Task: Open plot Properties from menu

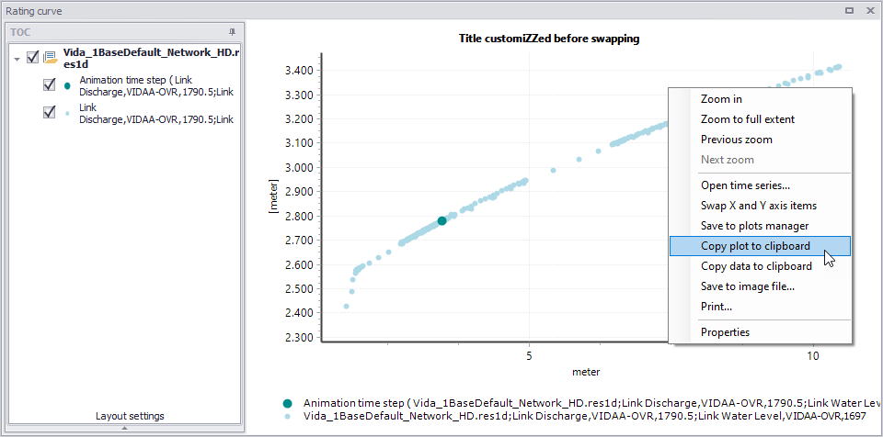Action: pyautogui.click(x=725, y=331)
